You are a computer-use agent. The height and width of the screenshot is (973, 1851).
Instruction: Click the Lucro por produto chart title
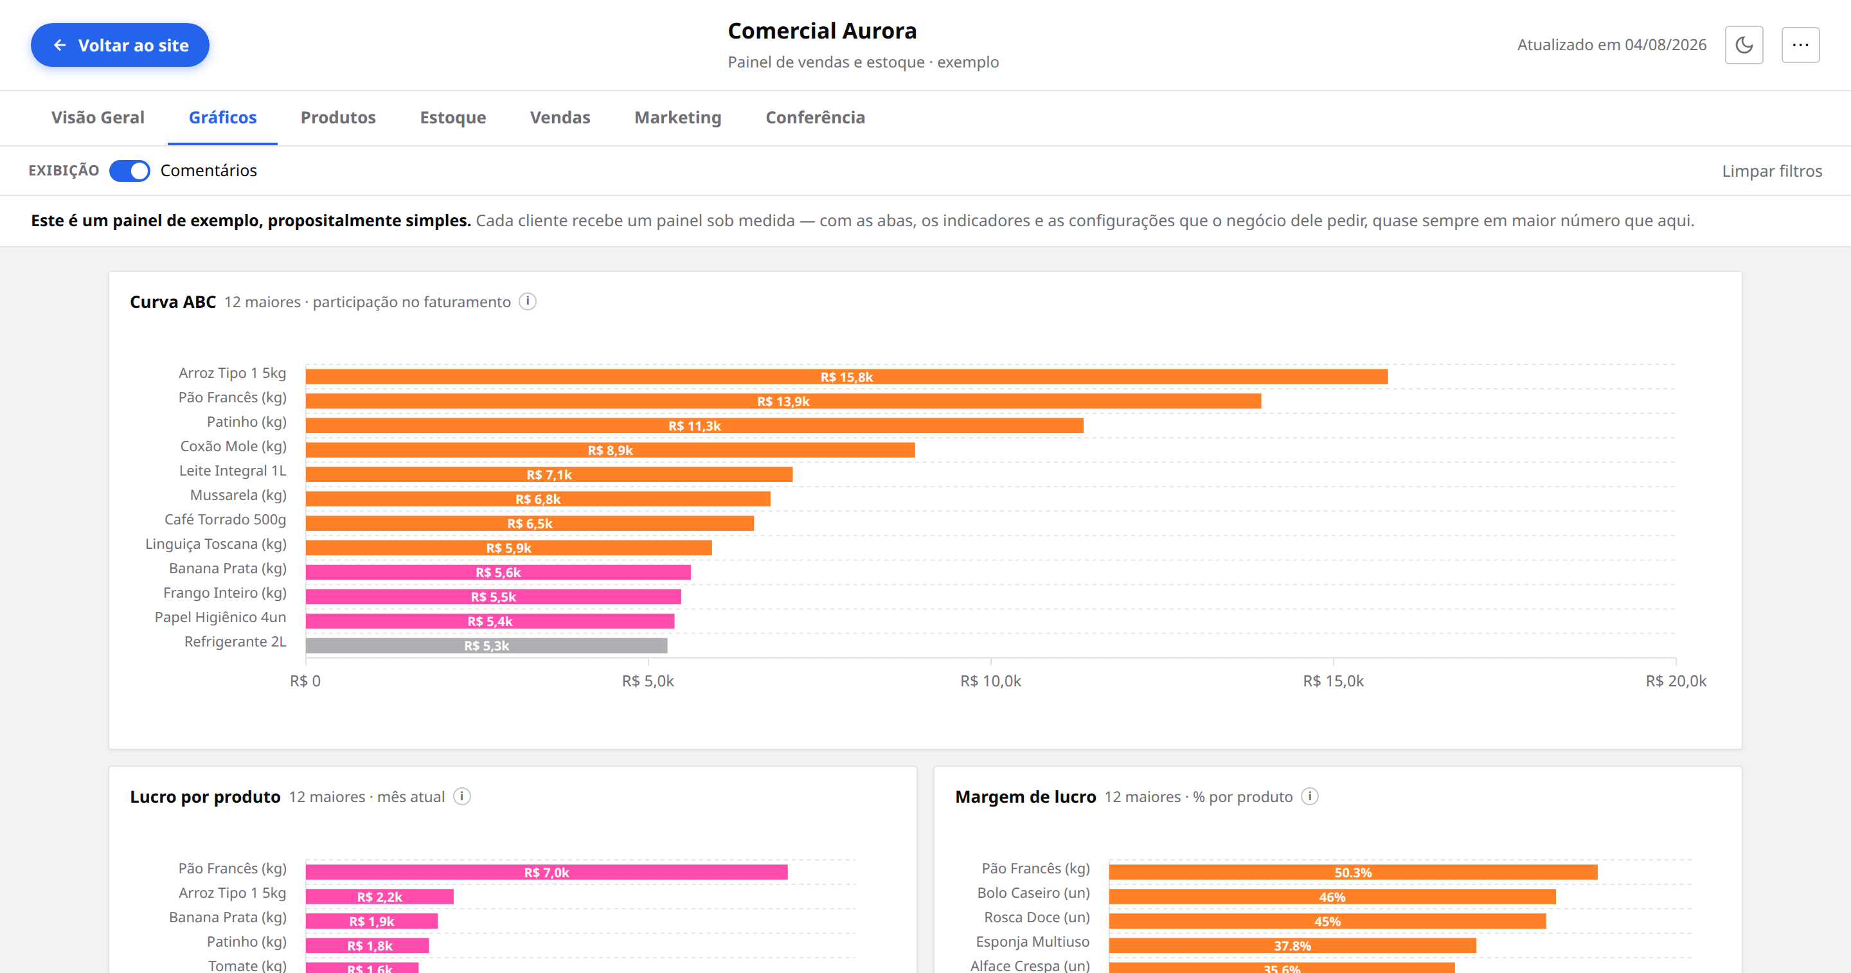[x=205, y=797]
